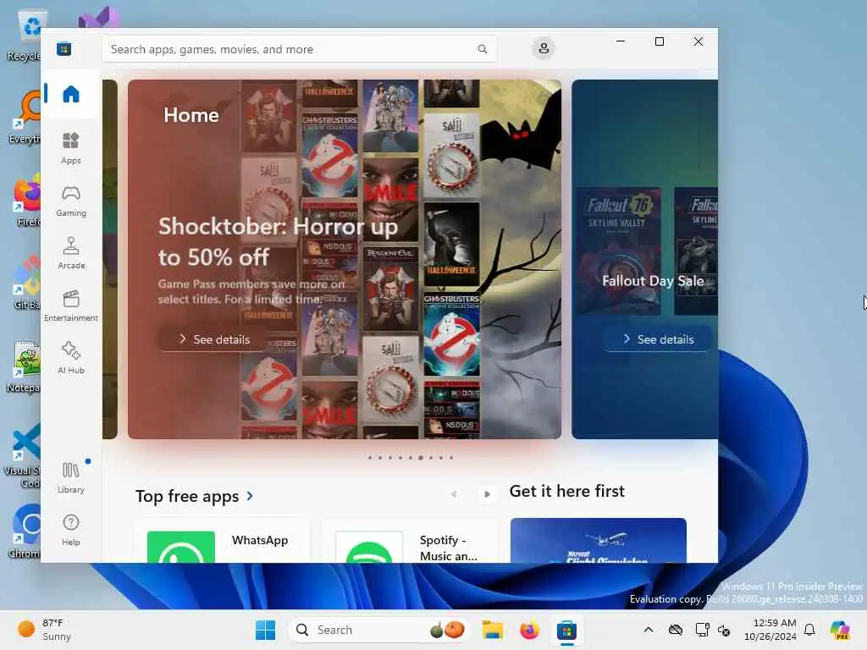Select the Chrome desktop shortcut

[x=25, y=532]
